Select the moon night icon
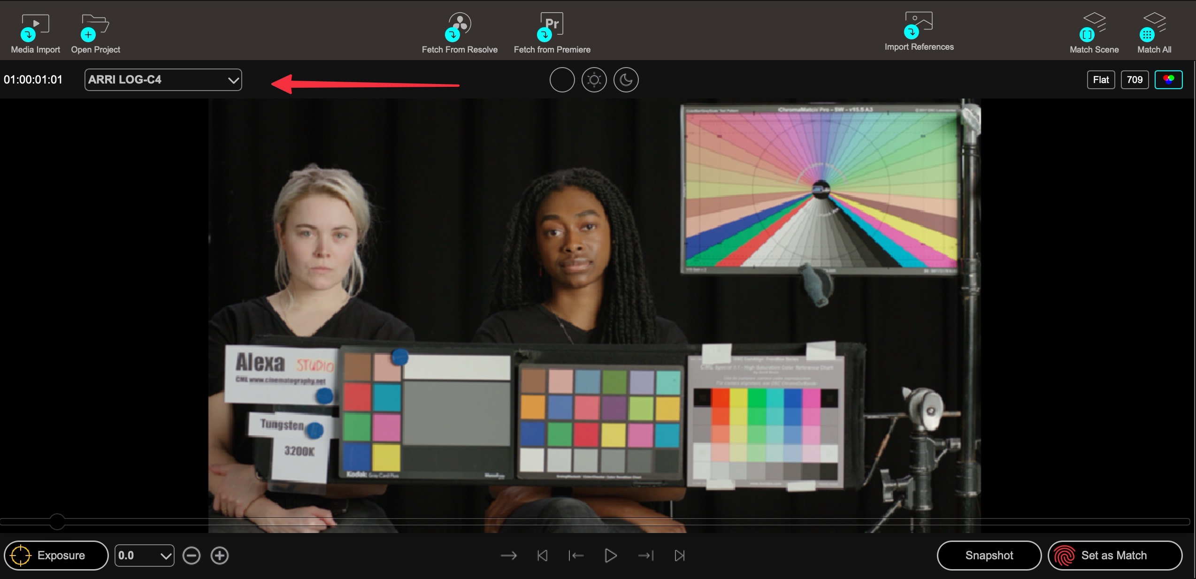The width and height of the screenshot is (1196, 579). pos(626,80)
